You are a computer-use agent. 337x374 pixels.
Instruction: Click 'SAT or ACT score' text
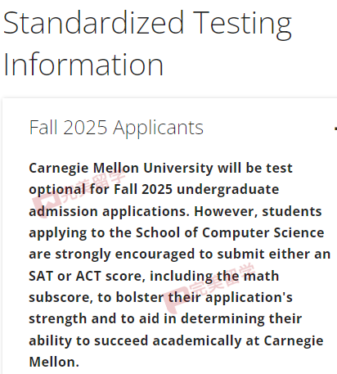[x=86, y=276]
